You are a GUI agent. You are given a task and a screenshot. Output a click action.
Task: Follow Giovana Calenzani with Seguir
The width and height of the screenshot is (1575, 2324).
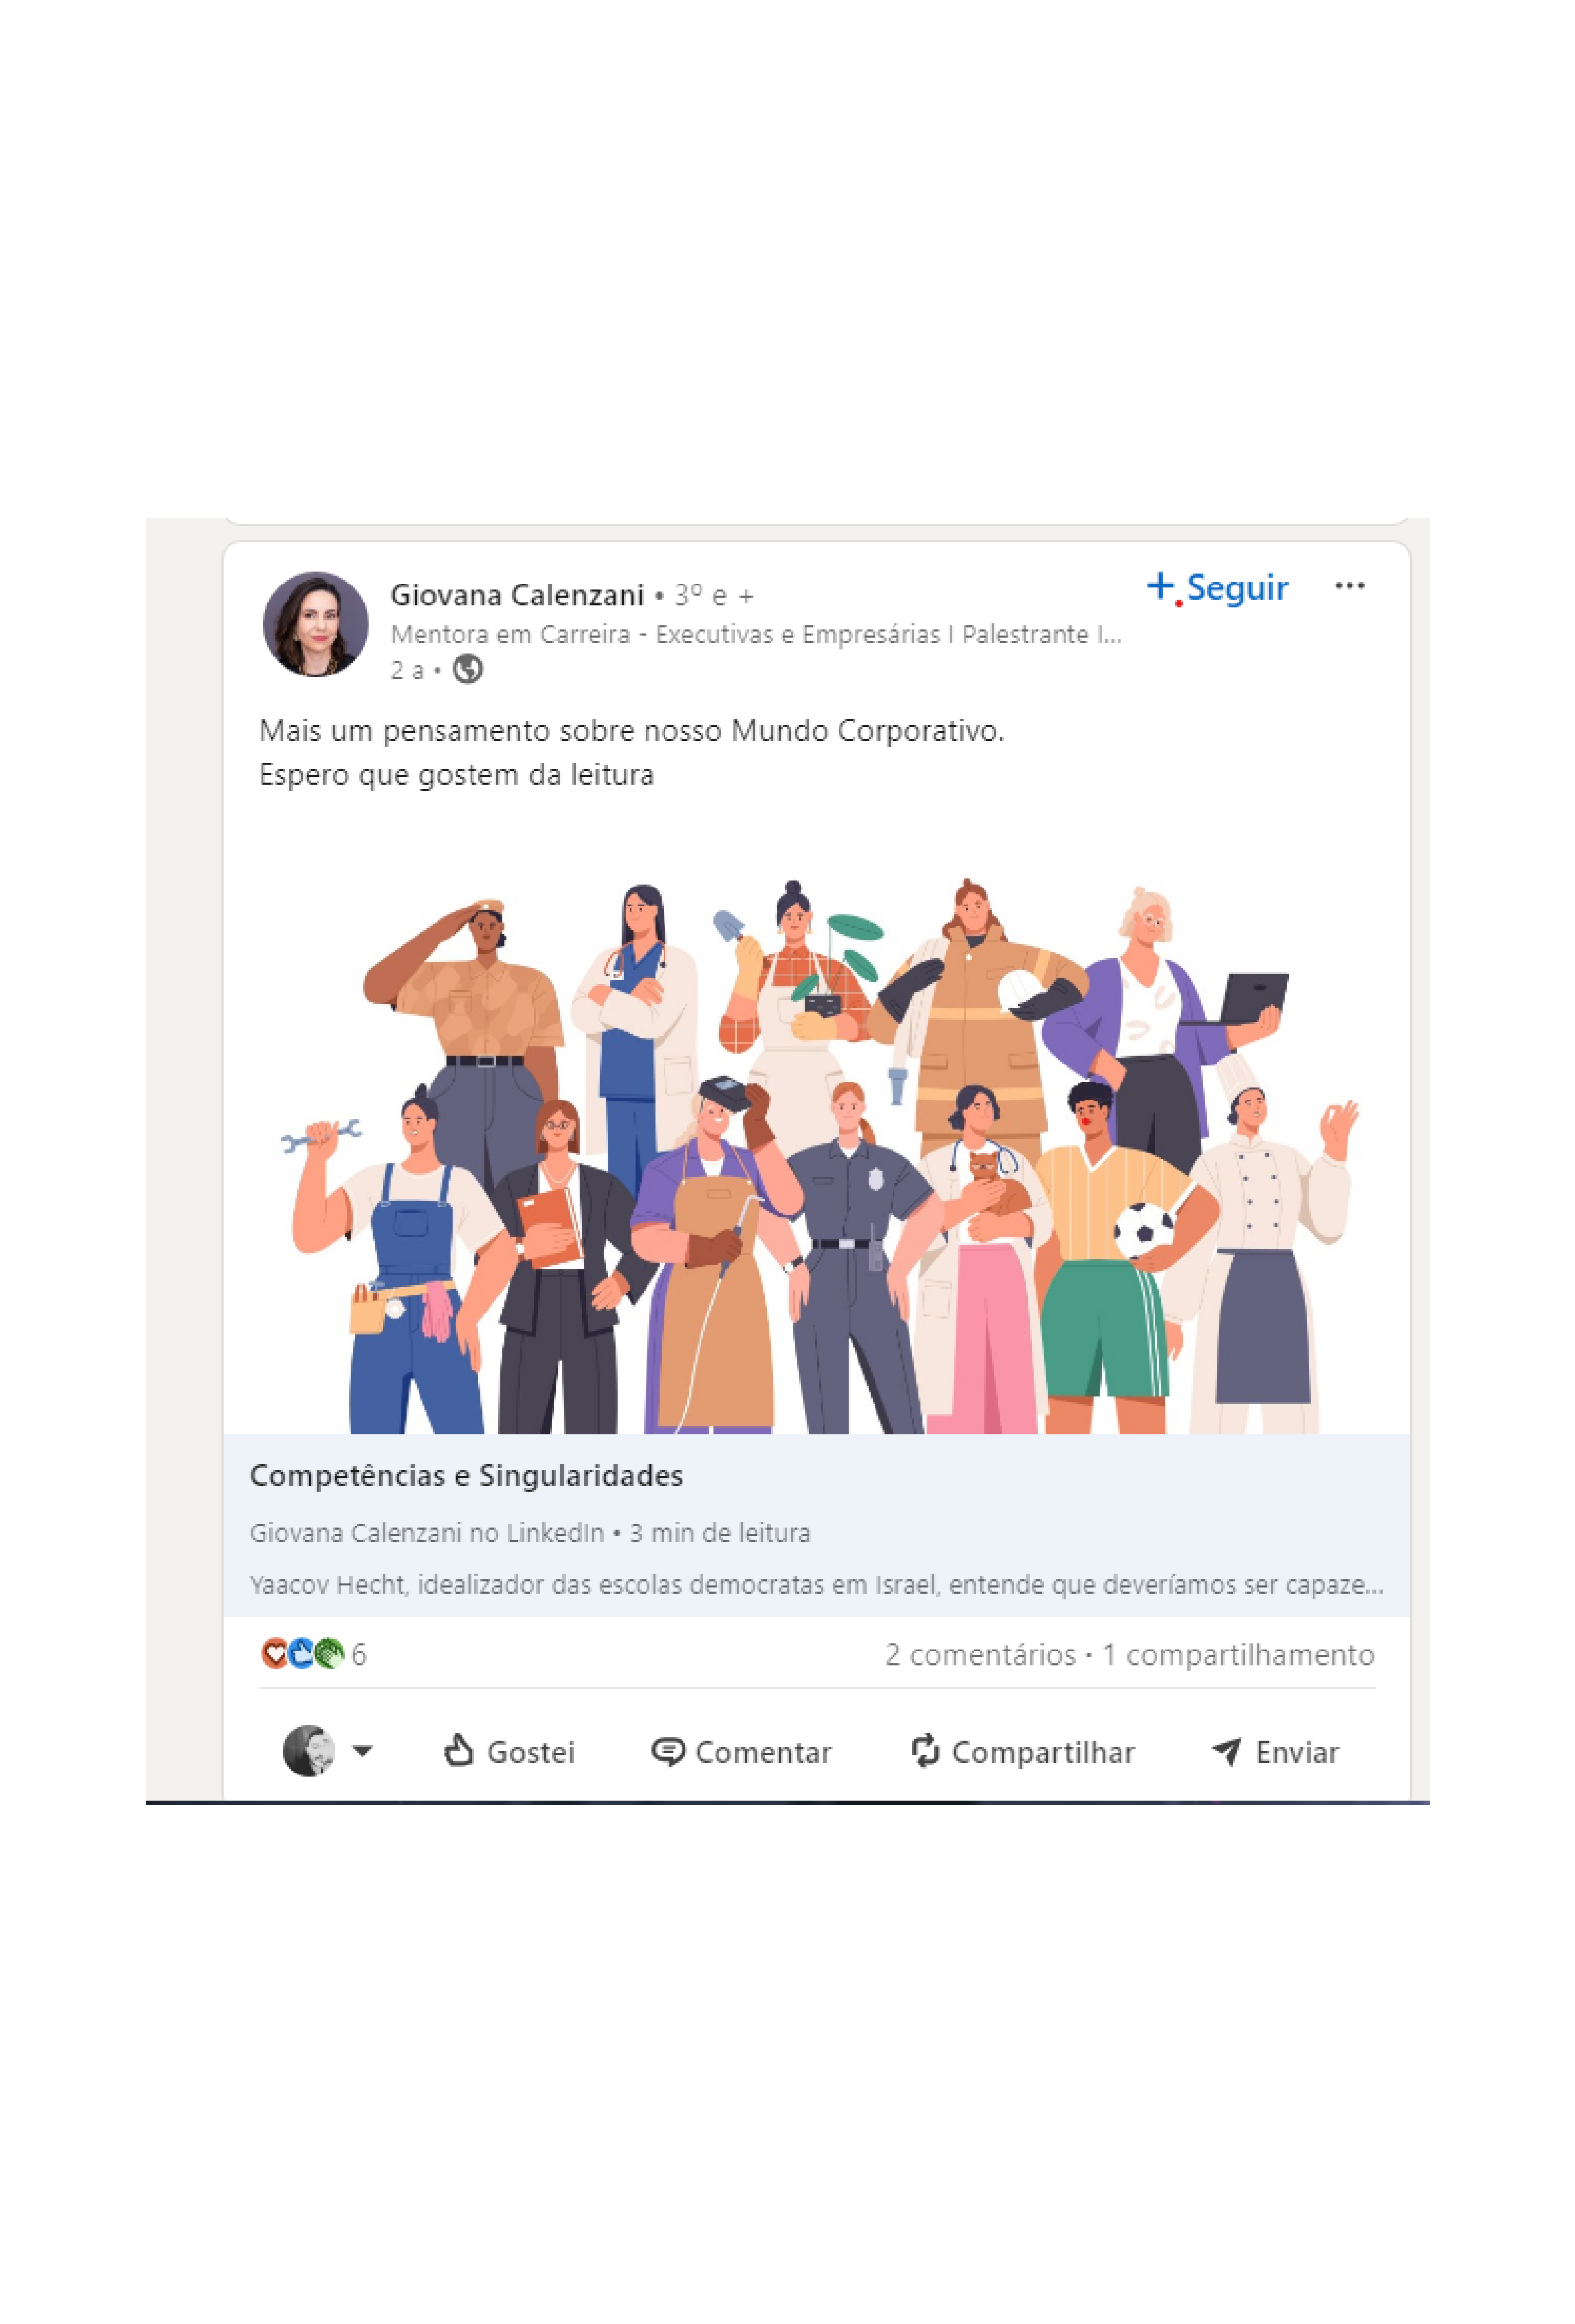(1217, 587)
